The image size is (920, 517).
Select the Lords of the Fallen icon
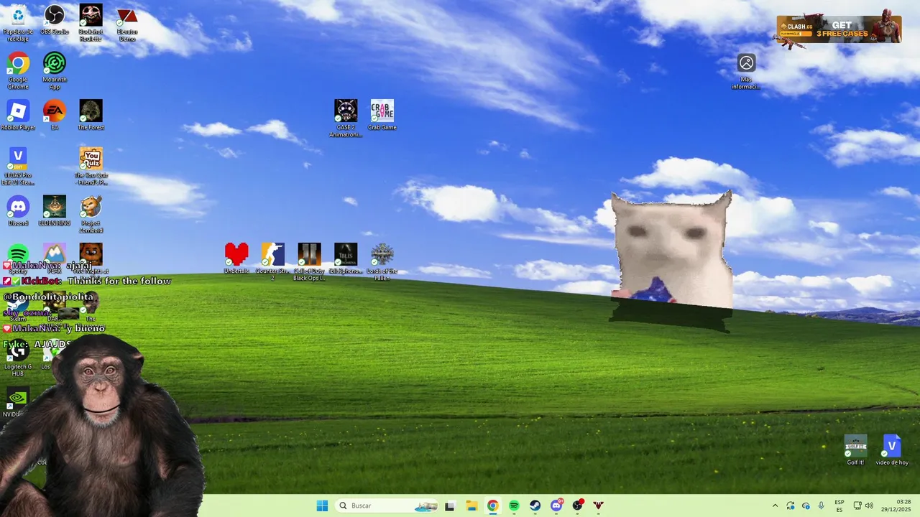[382, 262]
